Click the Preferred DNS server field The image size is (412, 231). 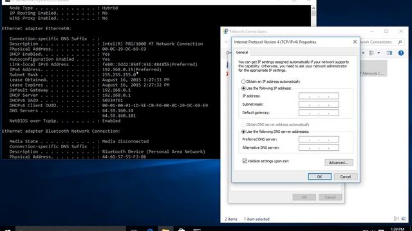319,139
